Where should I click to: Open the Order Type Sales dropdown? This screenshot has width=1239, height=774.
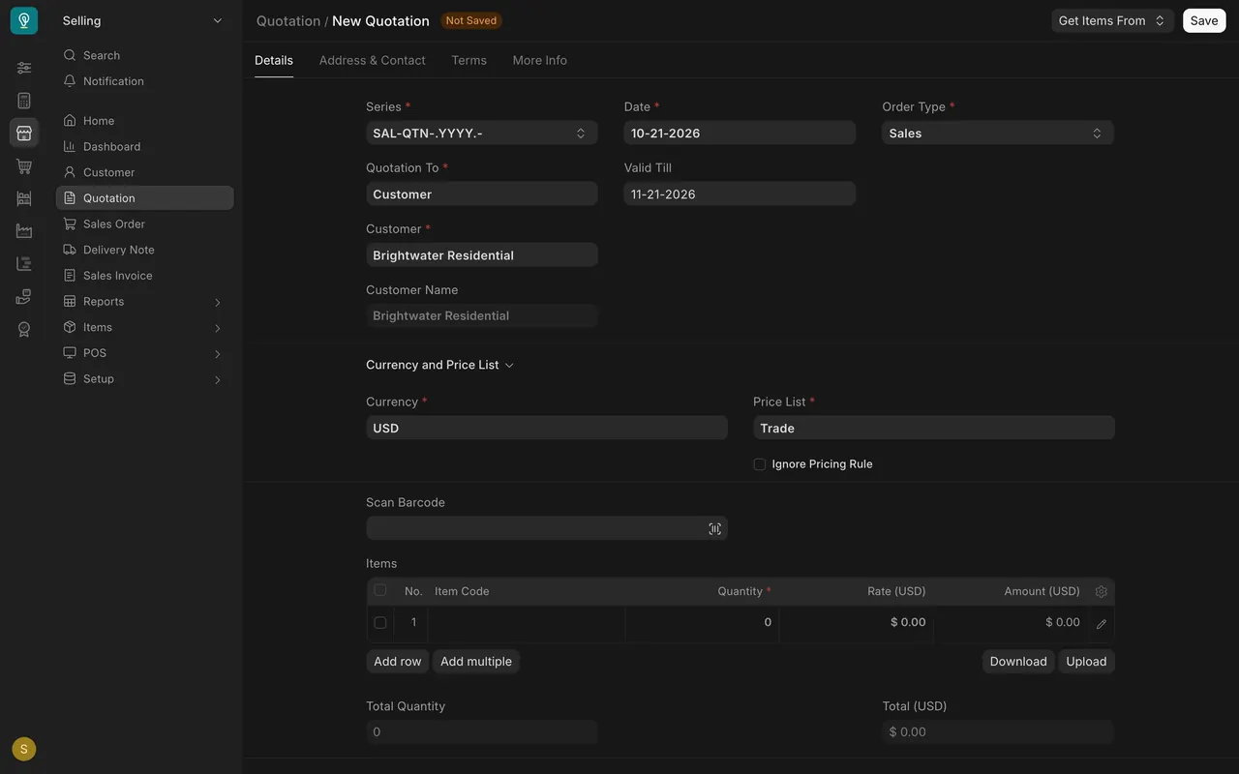pos(998,134)
